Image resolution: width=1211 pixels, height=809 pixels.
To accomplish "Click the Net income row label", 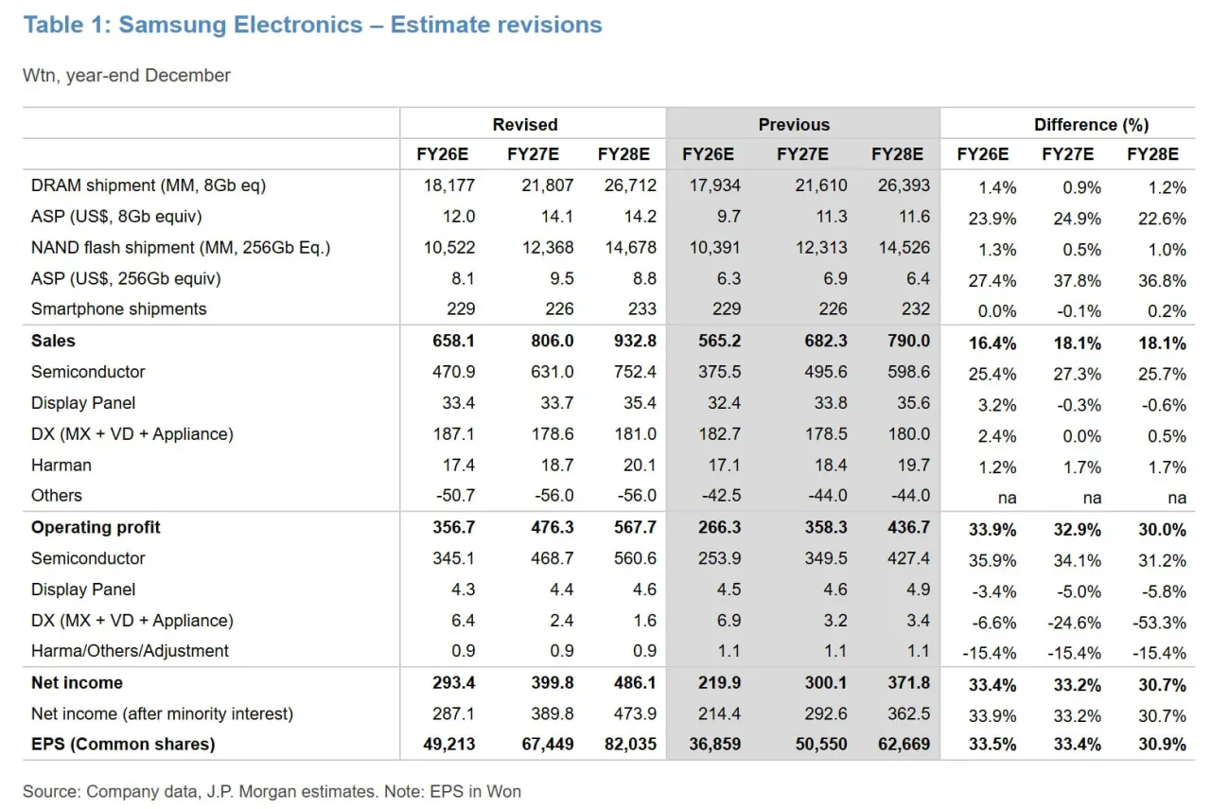I will [77, 682].
